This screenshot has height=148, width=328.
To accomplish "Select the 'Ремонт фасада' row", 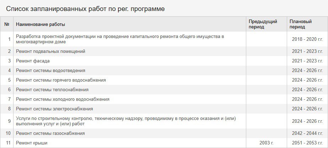I will (164, 61).
